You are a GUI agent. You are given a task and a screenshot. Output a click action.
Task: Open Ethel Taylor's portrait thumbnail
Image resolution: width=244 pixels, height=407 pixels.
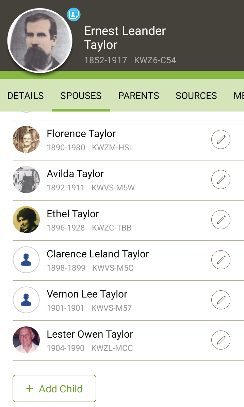coord(26,220)
